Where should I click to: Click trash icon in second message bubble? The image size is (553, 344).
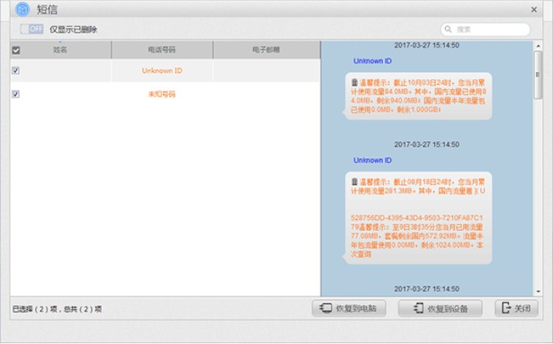tap(354, 181)
